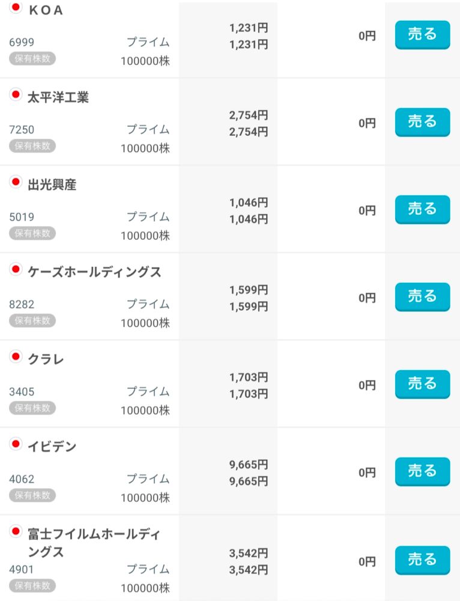
Task: Click the 保有株数 badge under code 5019
Action: 32,233
